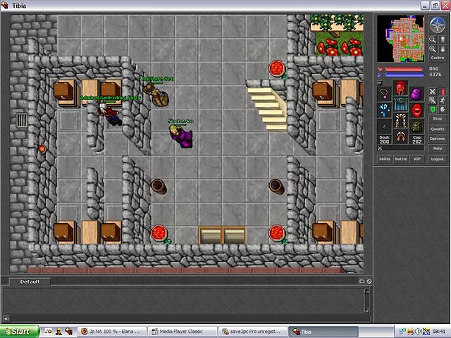Image resolution: width=451 pixels, height=338 pixels.
Task: Toggle chat say-volume speaker icon
Action: point(6,318)
